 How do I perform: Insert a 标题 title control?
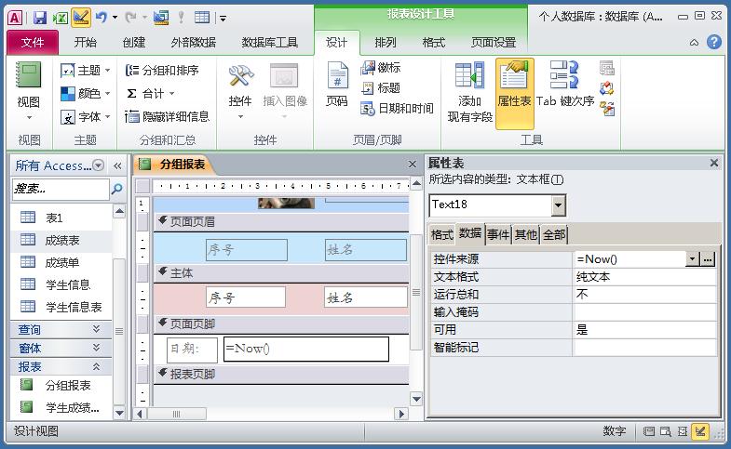pyautogui.click(x=381, y=87)
